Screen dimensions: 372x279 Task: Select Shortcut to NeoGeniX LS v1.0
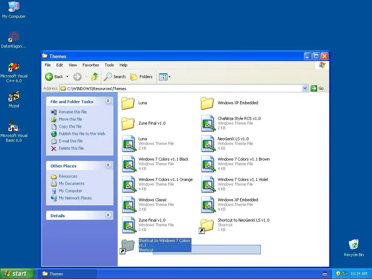(x=234, y=225)
